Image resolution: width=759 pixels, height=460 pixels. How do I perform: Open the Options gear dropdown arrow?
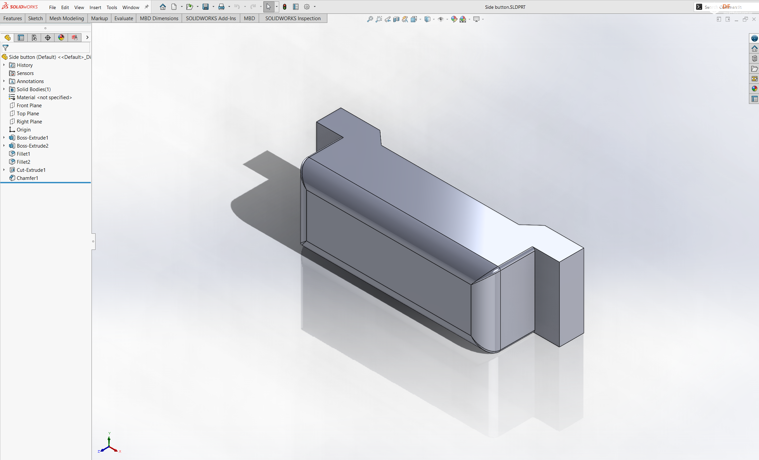click(315, 7)
